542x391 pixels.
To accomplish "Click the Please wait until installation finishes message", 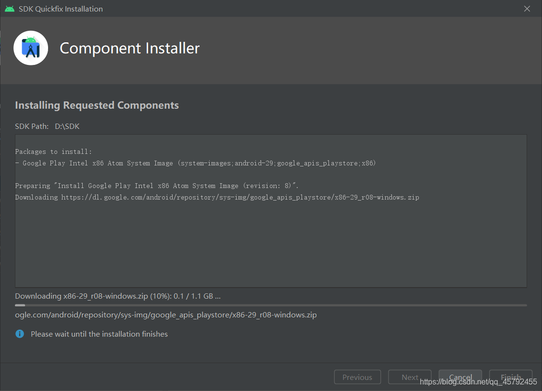I will click(99, 334).
